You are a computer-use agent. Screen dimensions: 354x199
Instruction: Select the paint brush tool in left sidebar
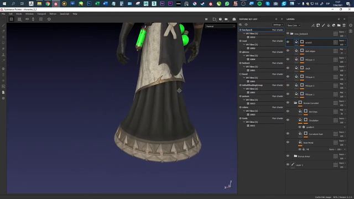(x=3, y=25)
